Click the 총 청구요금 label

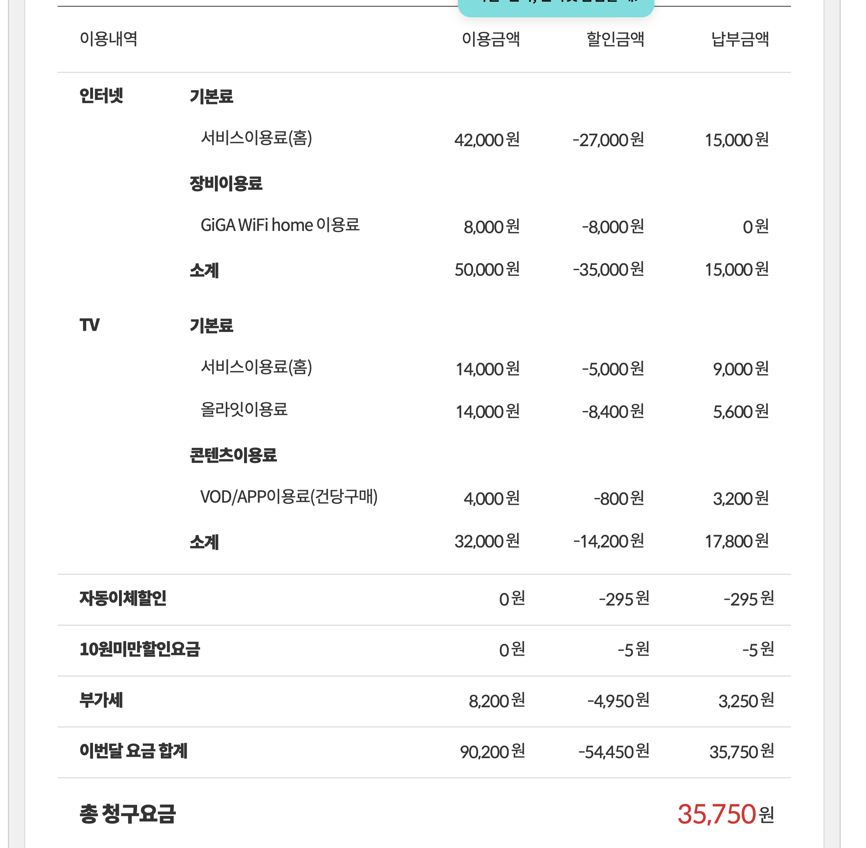point(128,814)
